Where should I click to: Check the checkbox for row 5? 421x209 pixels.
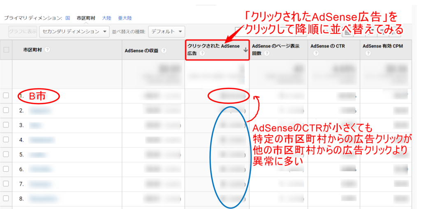(x=6, y=154)
